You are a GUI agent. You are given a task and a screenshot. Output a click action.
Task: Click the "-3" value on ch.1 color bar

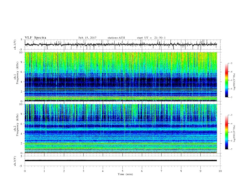231,63
